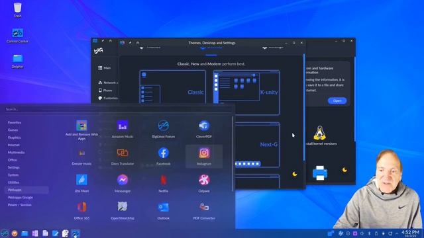The width and height of the screenshot is (424, 238).
Task: Choose the K-unity desktop layout thumbnail
Action: click(x=246, y=93)
